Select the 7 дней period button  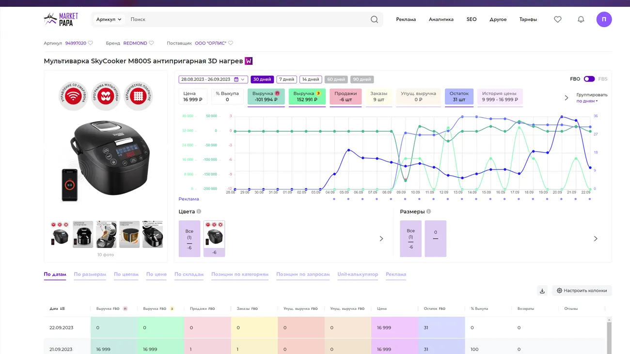(x=286, y=79)
